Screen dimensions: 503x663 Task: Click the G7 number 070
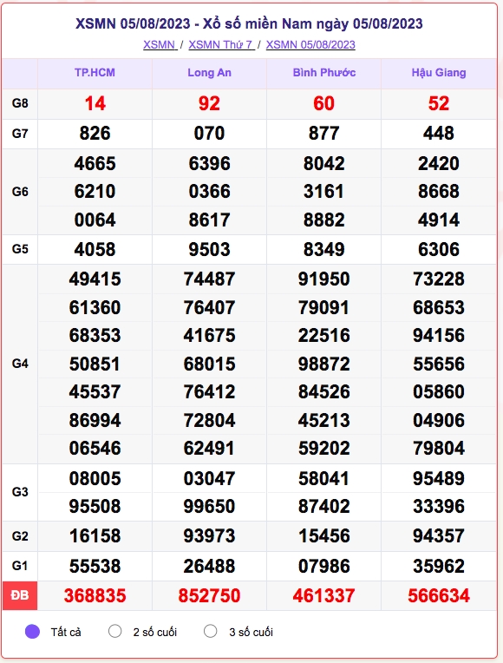coord(209,134)
